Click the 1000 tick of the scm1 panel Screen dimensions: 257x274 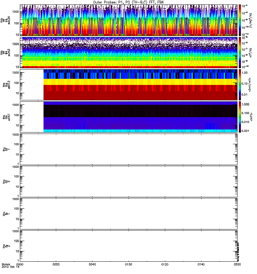coord(15,105)
